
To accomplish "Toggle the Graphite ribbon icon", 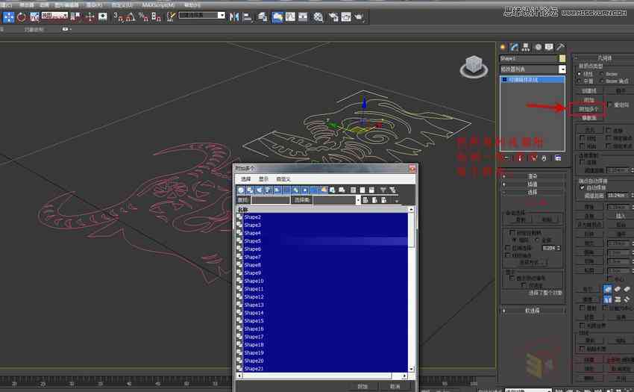I will [277, 17].
